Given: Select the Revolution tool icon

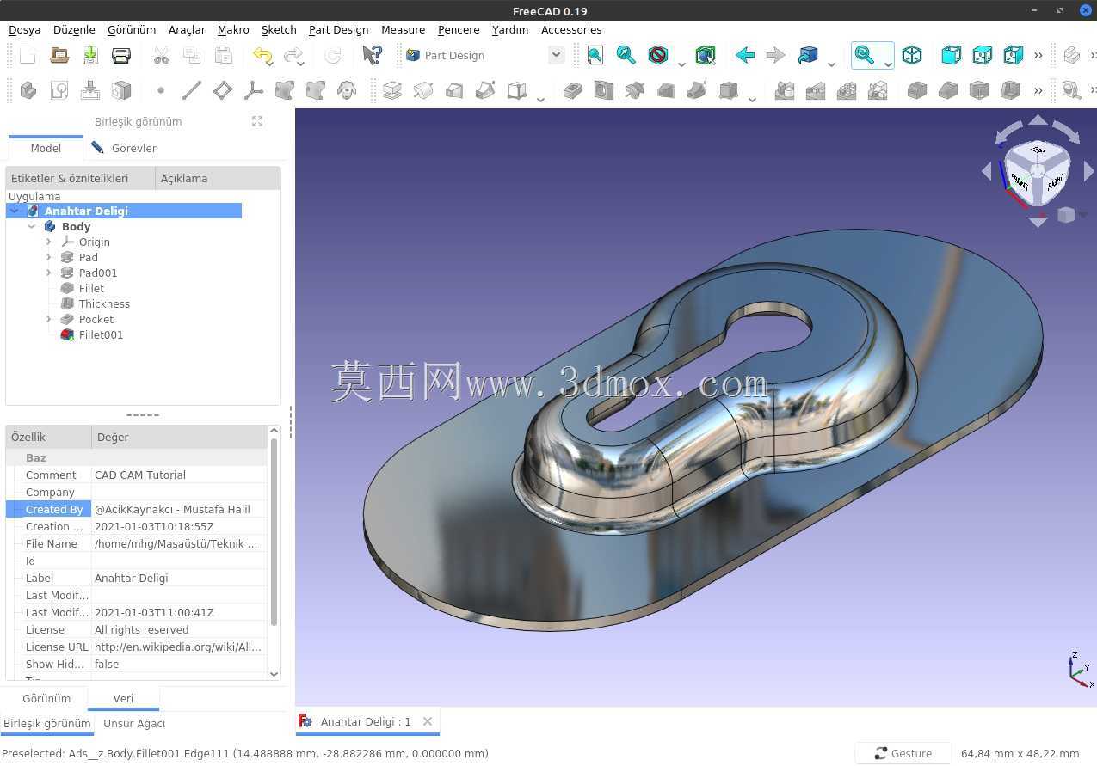Looking at the screenshot, I should [423, 90].
